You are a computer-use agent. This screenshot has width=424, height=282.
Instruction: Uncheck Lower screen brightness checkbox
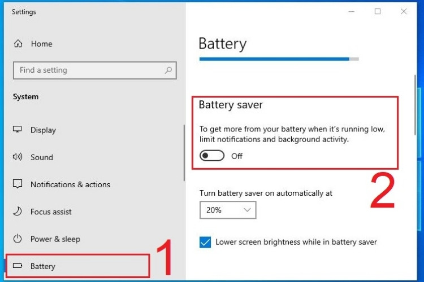click(205, 242)
